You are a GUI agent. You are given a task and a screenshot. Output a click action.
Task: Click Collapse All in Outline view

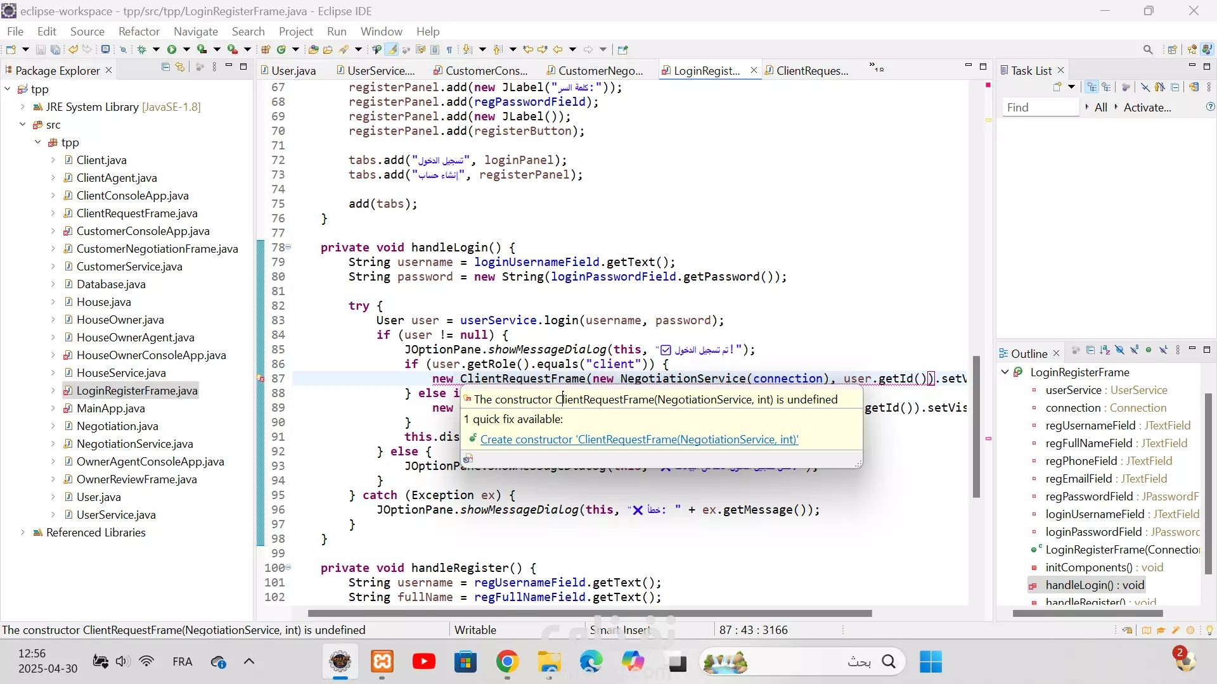tap(1090, 350)
